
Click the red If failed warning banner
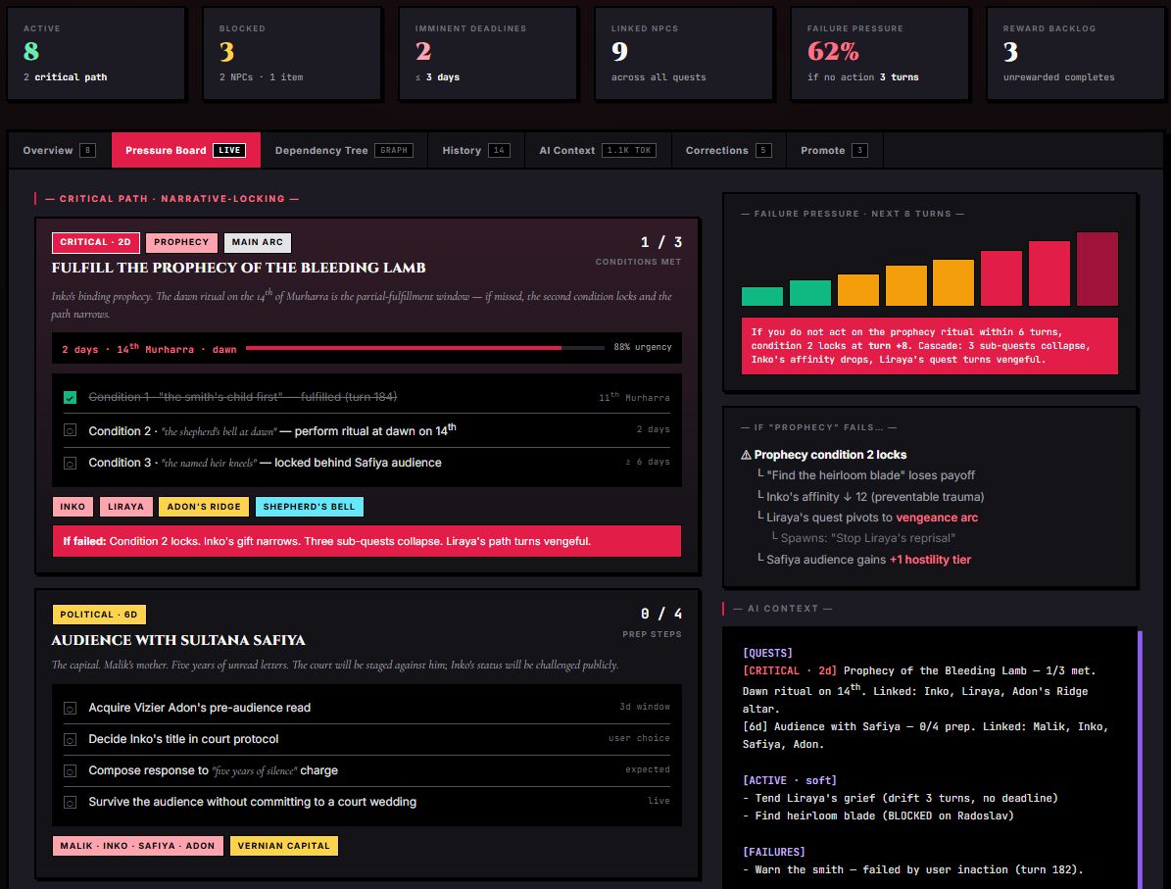(x=366, y=542)
